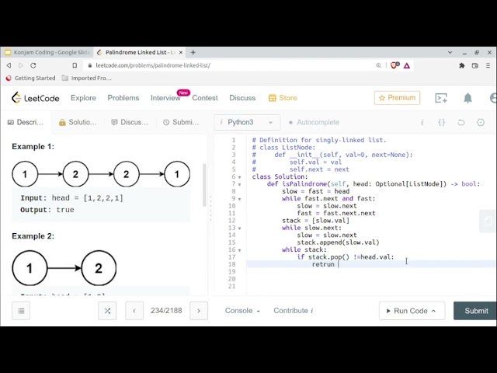This screenshot has width=497, height=373.
Task: Pick a random problem shuffle icon
Action: [x=107, y=311]
